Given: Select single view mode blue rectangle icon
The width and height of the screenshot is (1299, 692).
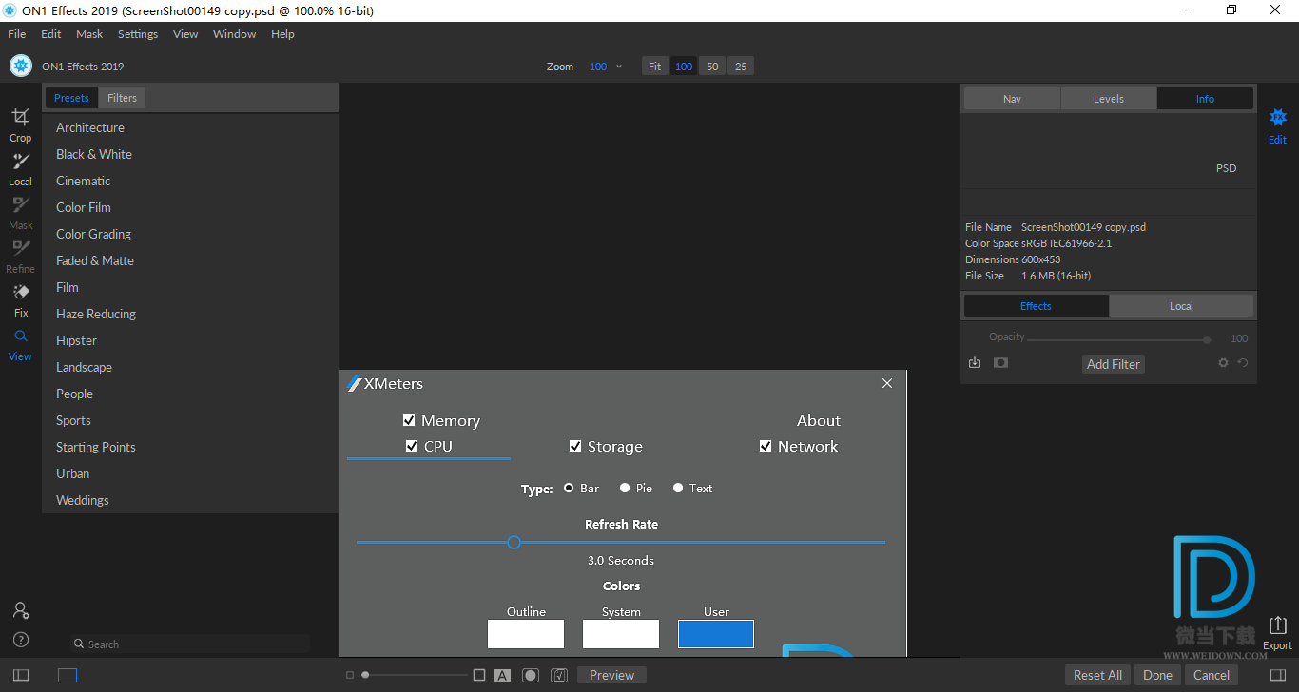Looking at the screenshot, I should pos(68,675).
